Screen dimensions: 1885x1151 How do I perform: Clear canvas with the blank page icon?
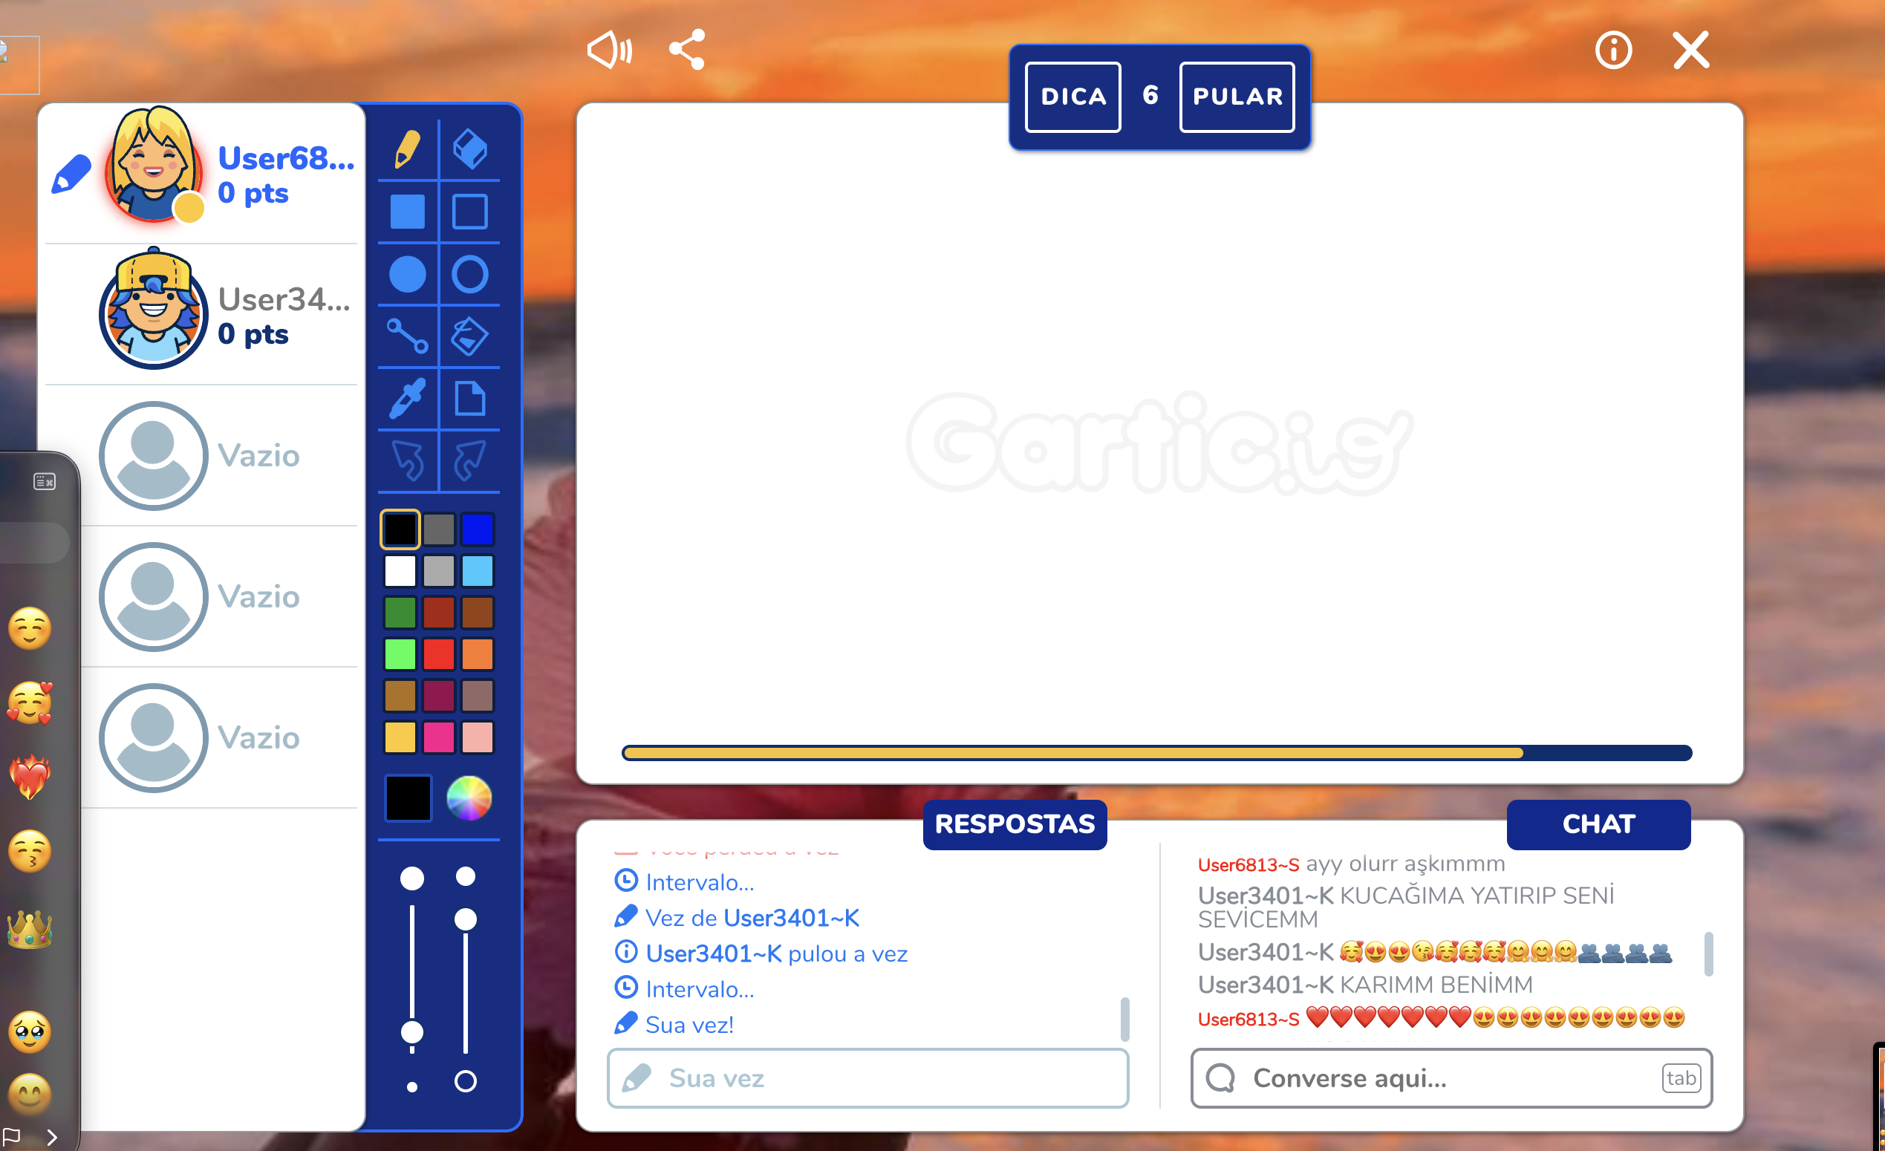point(469,399)
